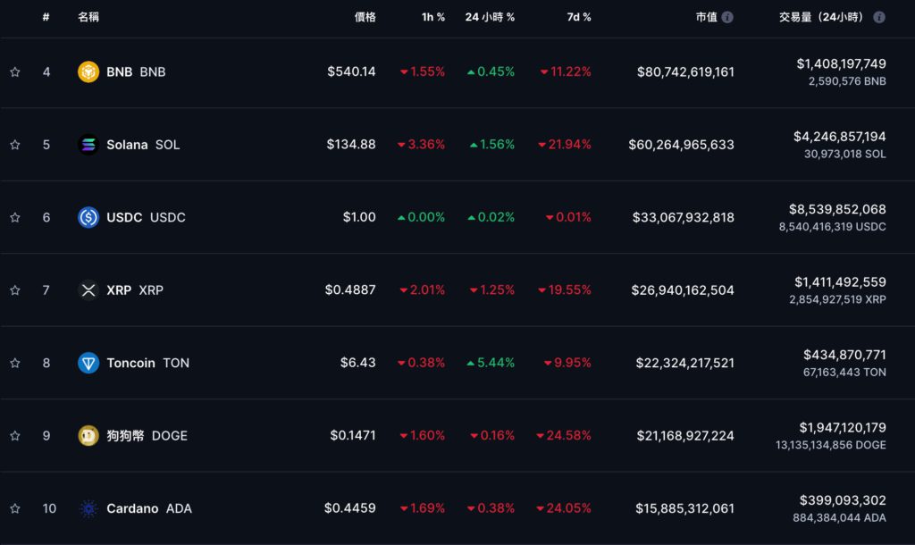
Task: Open the Toncoin name link
Action: pyautogui.click(x=130, y=363)
